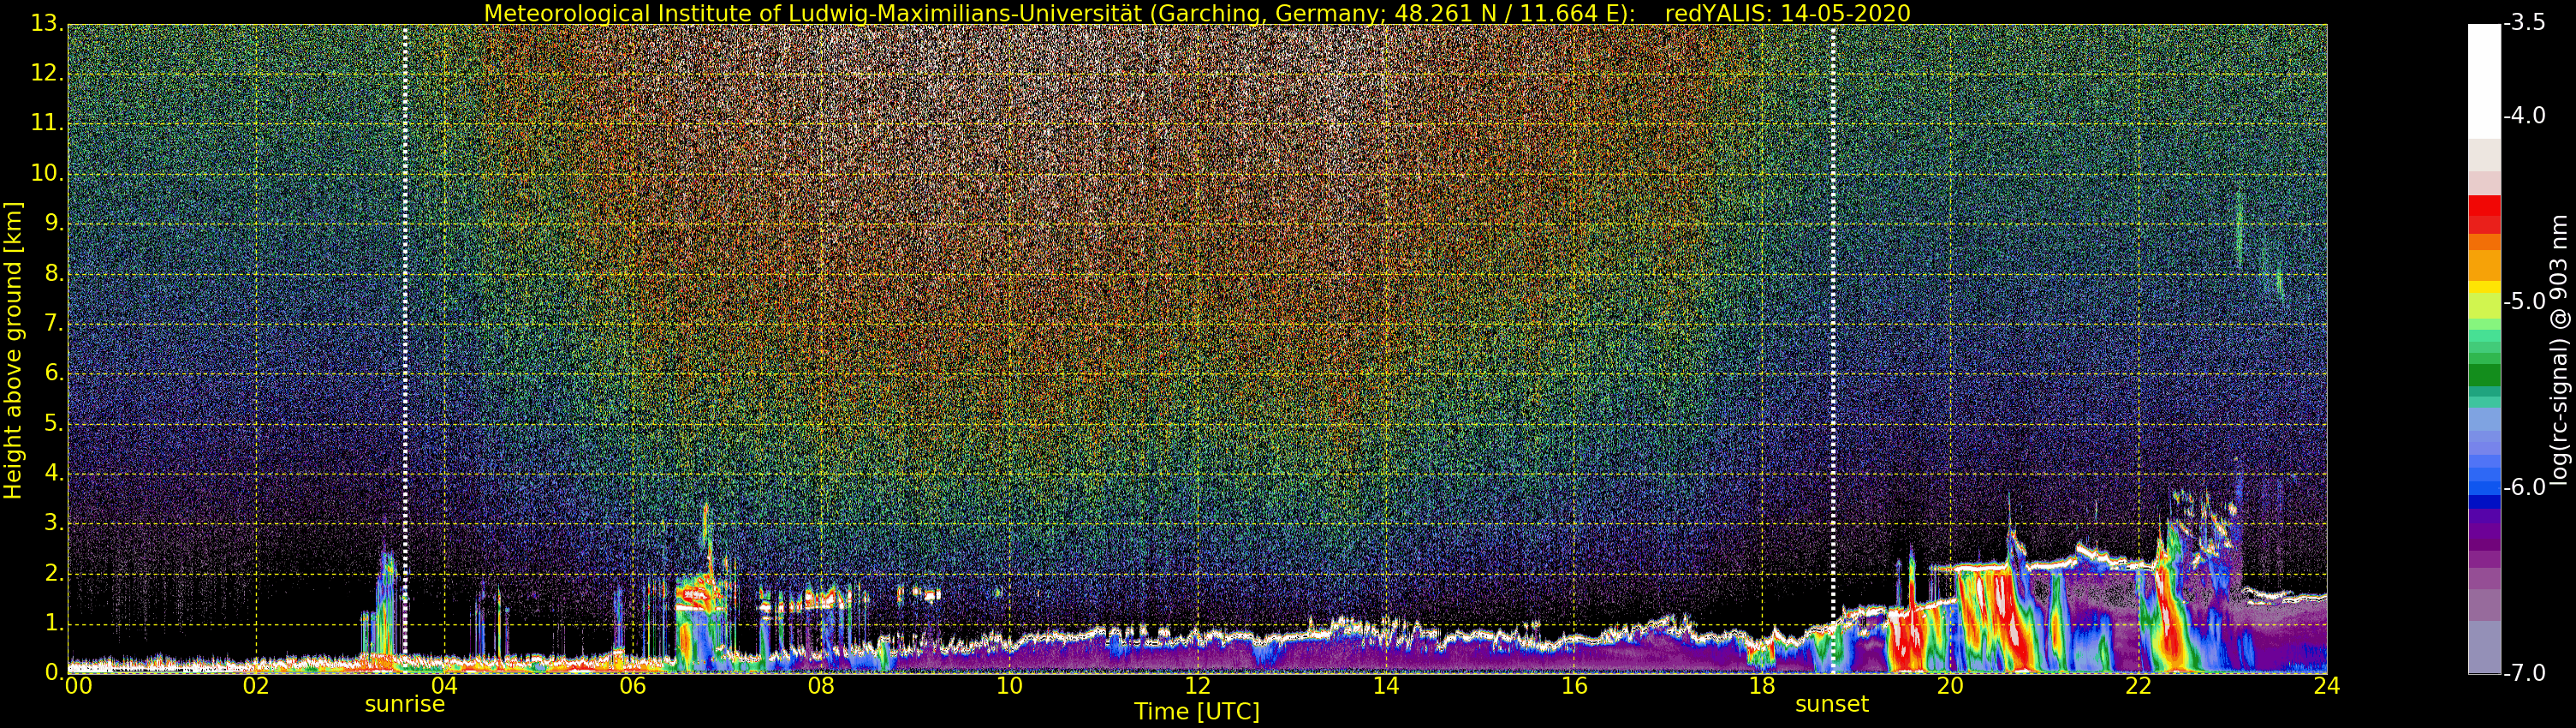Click the '04' time tick label
This screenshot has height=728, width=2576.
pos(444,686)
